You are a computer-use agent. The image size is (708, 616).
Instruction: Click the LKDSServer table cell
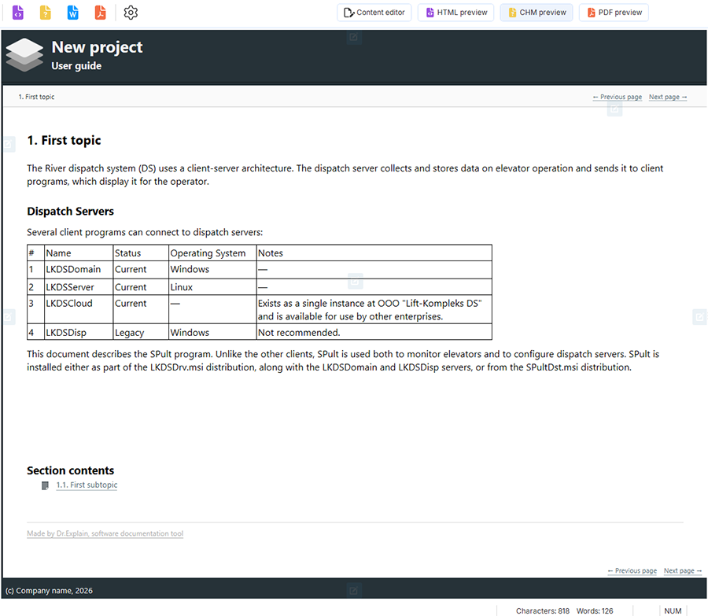[x=79, y=287]
